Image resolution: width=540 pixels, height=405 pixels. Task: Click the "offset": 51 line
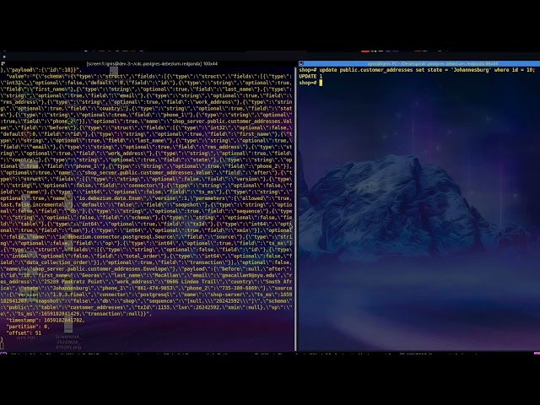point(24,333)
